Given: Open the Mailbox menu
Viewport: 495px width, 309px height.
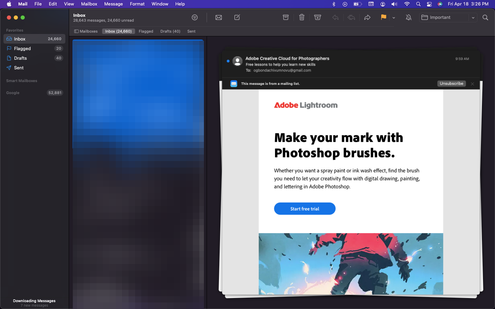Looking at the screenshot, I should (89, 4).
